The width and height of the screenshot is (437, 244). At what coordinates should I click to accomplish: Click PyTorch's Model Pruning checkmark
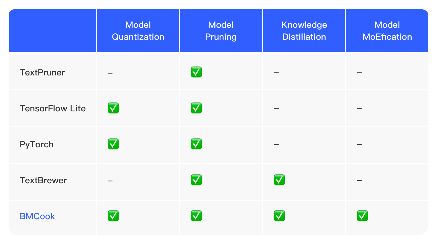tap(196, 144)
